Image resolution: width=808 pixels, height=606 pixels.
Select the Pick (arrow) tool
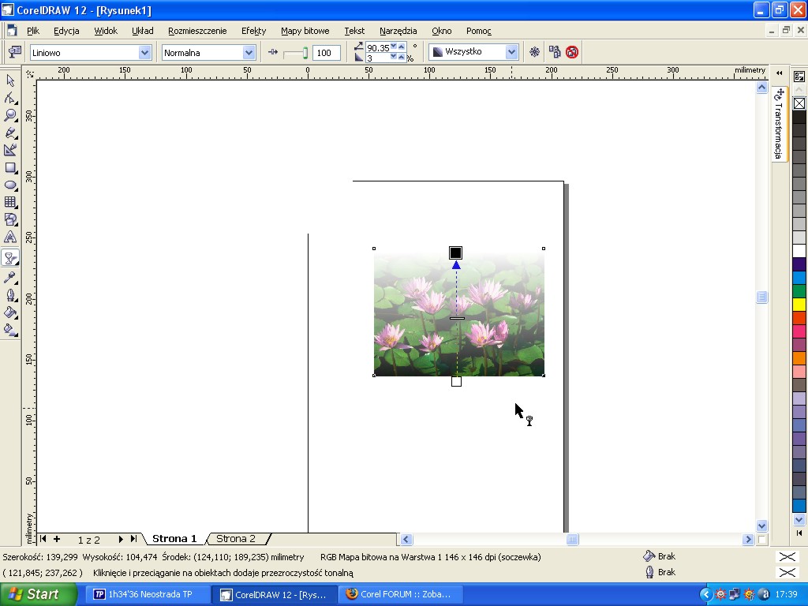(10, 80)
